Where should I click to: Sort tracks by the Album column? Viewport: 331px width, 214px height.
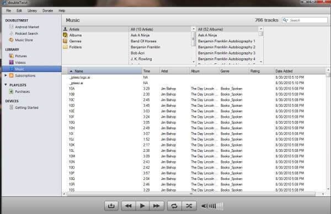point(204,71)
